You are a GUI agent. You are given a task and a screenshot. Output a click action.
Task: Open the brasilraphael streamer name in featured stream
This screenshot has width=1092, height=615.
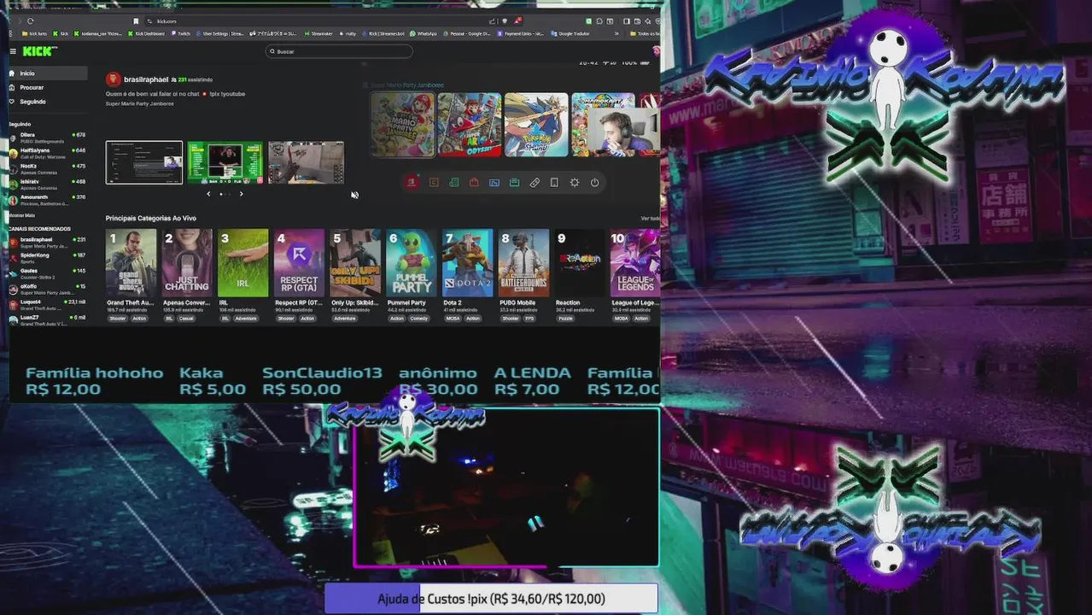point(146,79)
